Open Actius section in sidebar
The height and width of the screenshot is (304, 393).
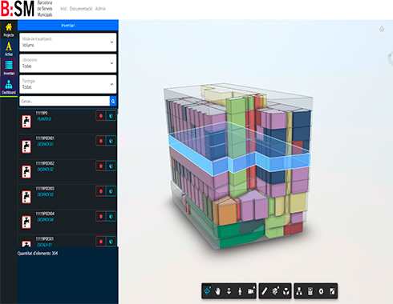tap(9, 49)
